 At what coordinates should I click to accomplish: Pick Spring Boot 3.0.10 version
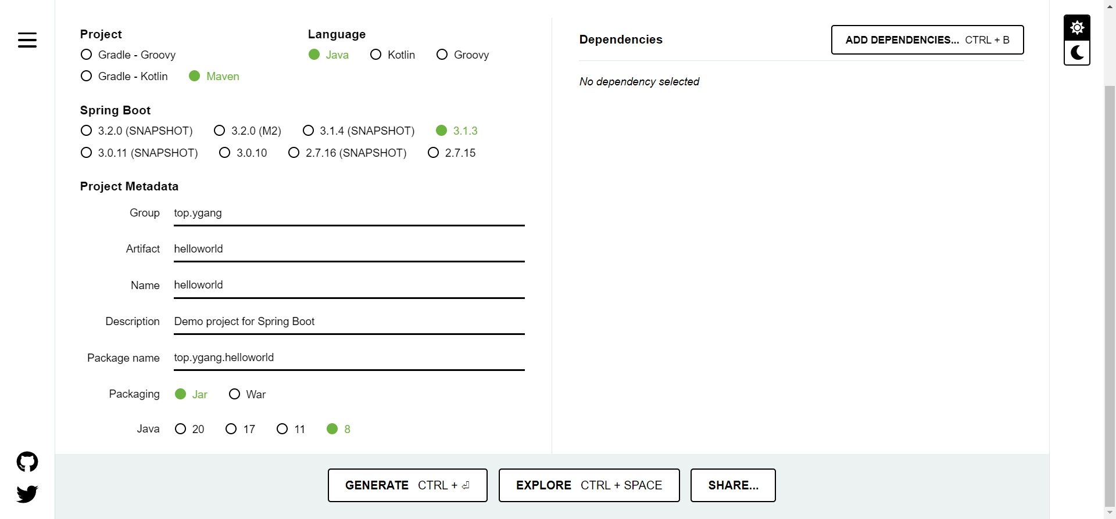pos(225,153)
